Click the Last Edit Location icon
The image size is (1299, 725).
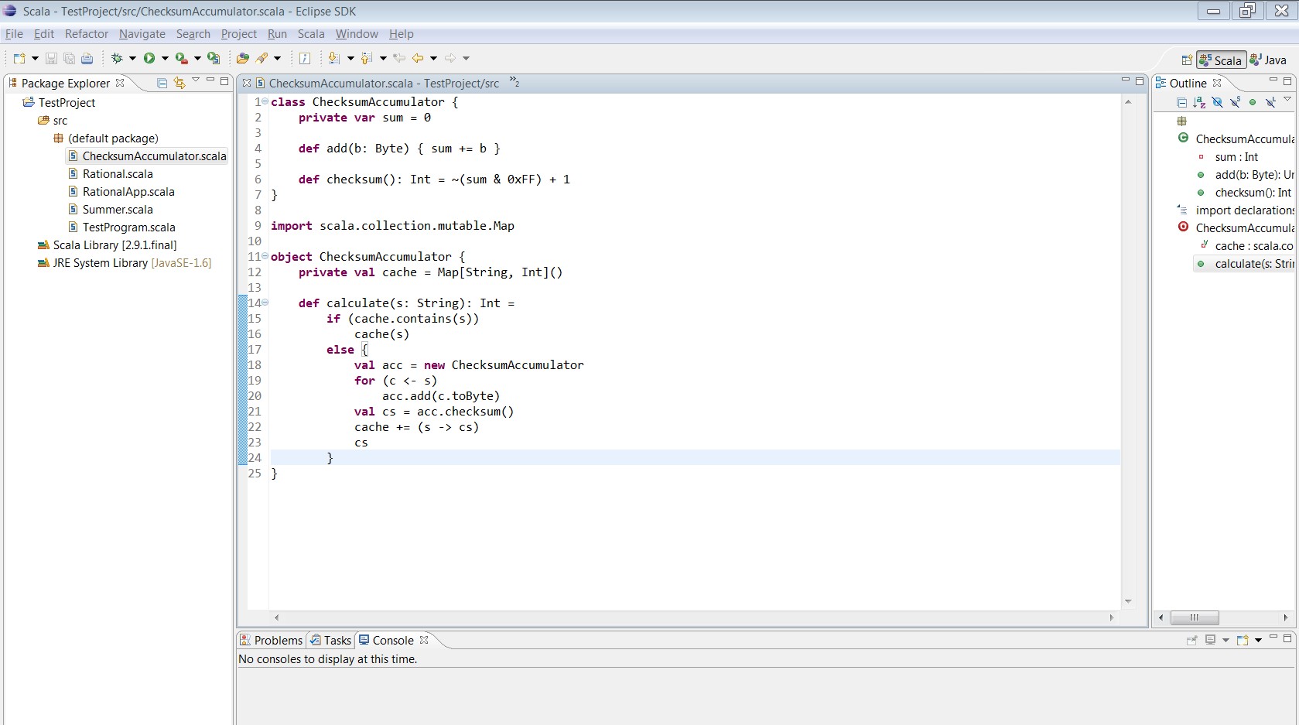399,58
